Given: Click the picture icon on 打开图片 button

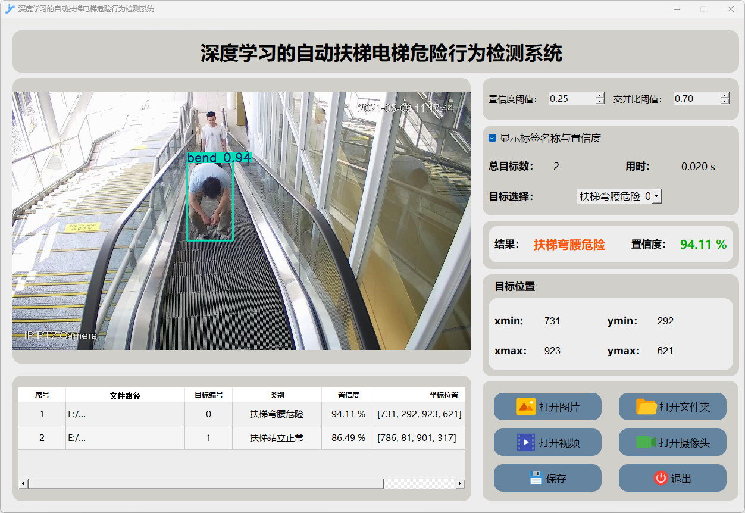Looking at the screenshot, I should (x=525, y=407).
